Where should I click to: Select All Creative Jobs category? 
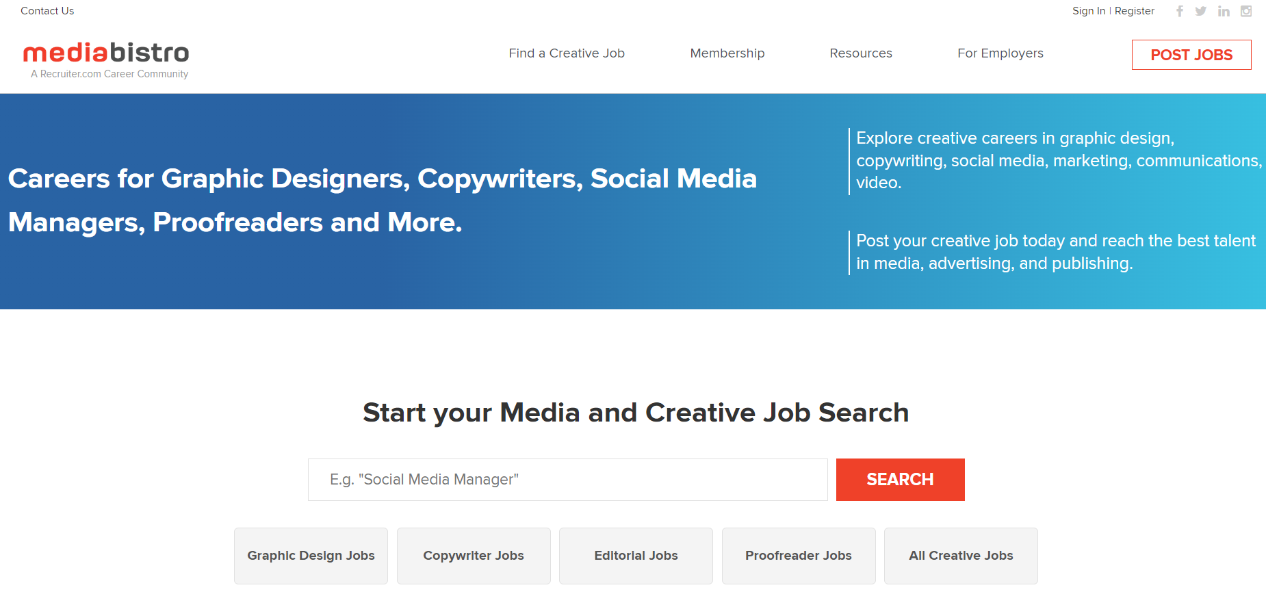pos(961,556)
